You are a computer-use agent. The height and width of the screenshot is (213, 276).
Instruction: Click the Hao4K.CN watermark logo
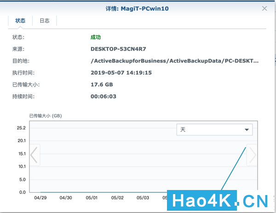coord(218,201)
